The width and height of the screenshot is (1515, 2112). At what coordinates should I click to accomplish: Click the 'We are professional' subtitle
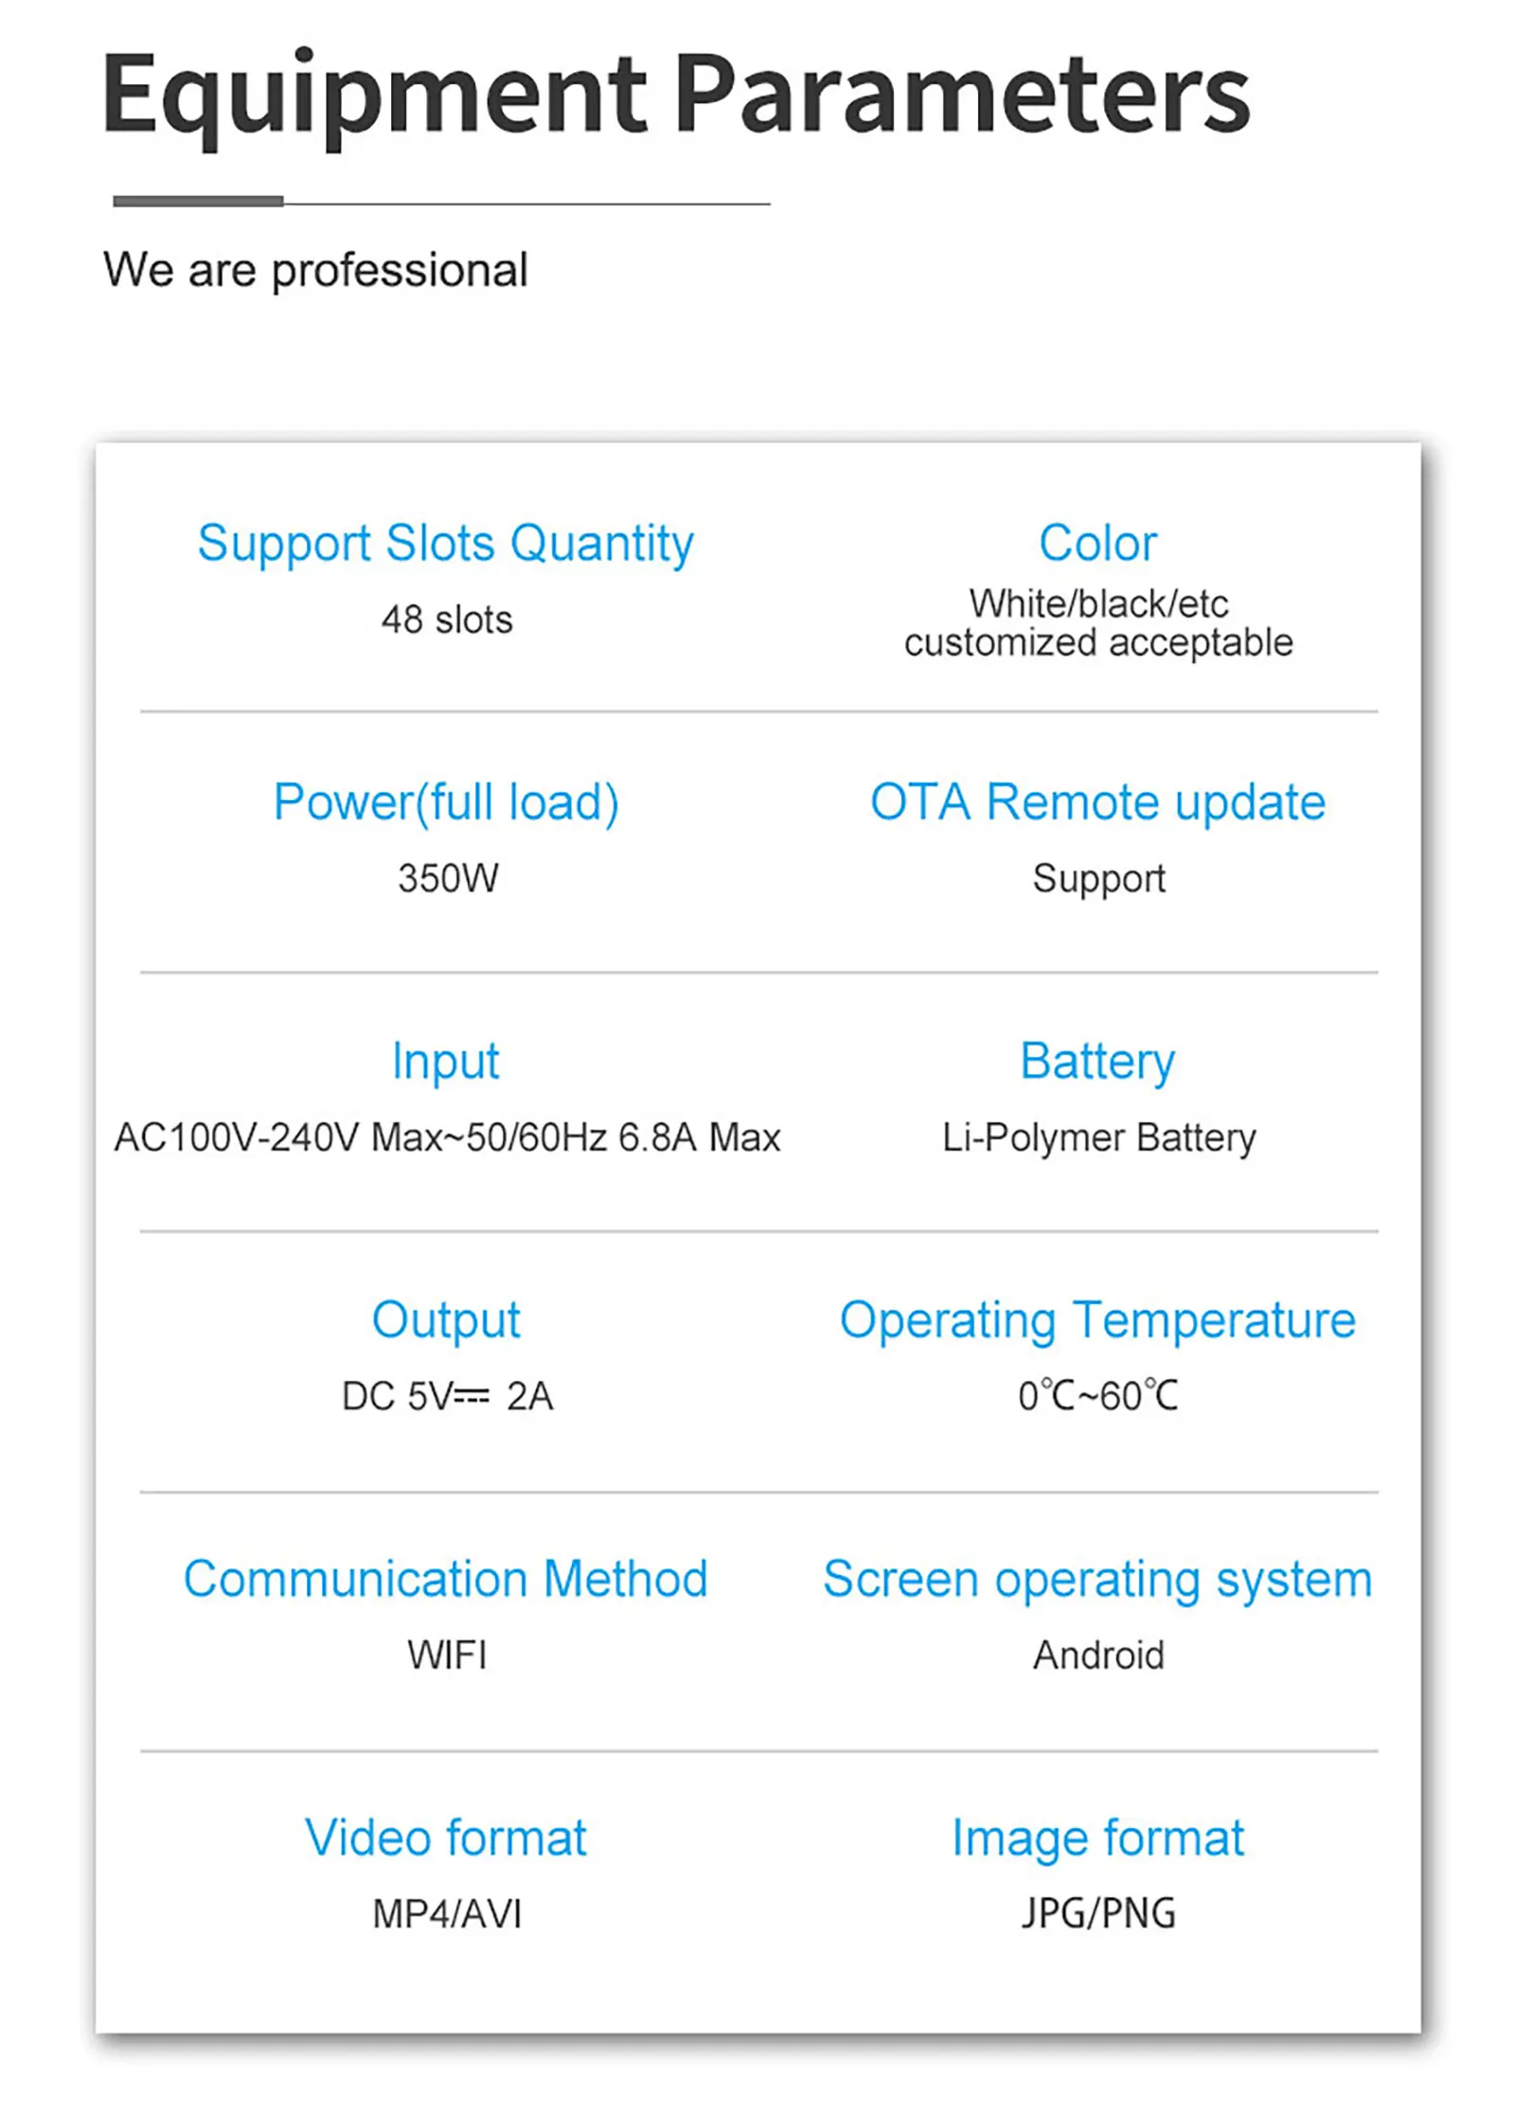315,270
